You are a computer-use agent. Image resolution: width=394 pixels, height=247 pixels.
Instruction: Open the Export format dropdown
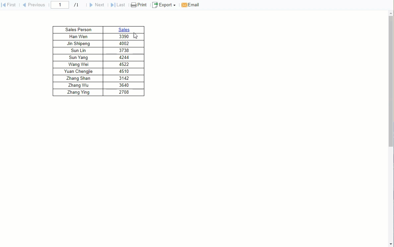175,5
